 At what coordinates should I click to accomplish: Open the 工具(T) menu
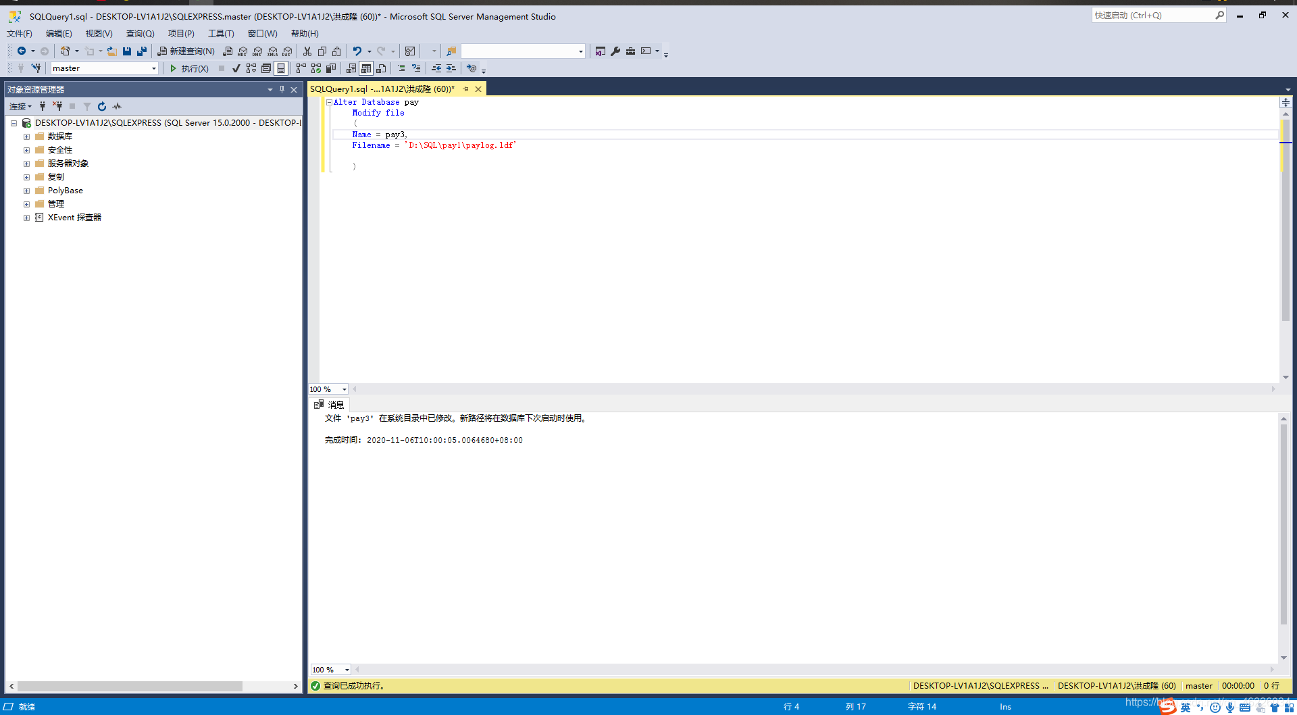[x=221, y=33]
